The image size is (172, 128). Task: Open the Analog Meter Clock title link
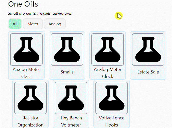tap(108, 73)
